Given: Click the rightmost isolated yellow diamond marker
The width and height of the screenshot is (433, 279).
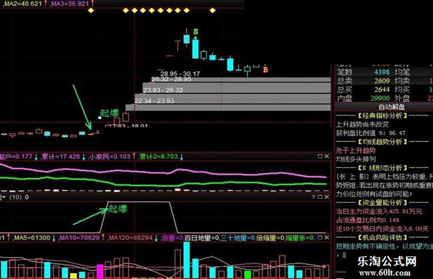Looking at the screenshot, I should coord(212,11).
